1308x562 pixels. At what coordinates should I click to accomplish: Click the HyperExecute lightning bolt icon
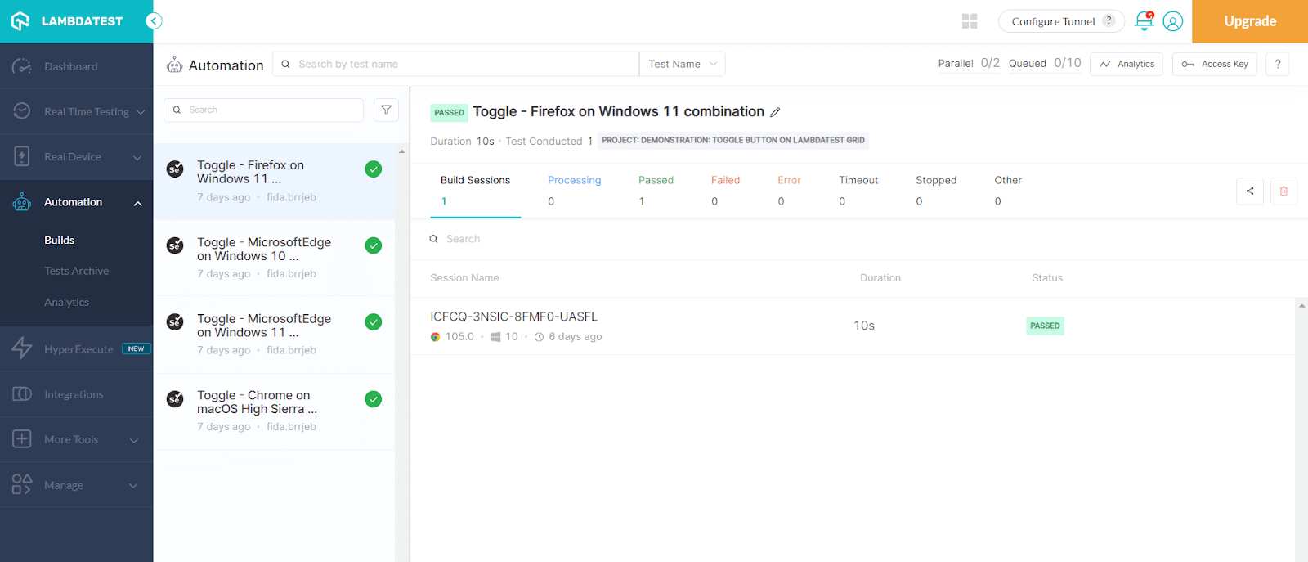pos(22,348)
